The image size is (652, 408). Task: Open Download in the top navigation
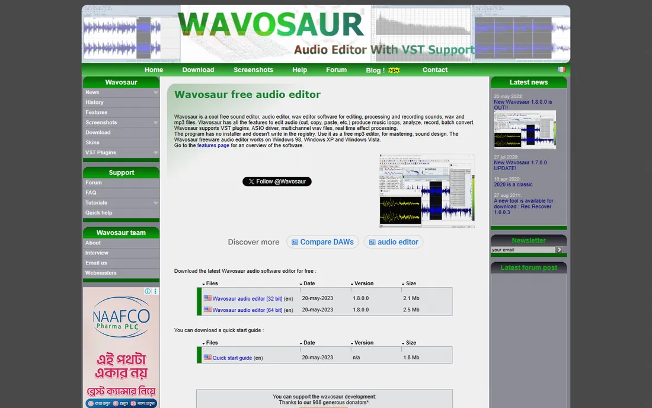198,70
